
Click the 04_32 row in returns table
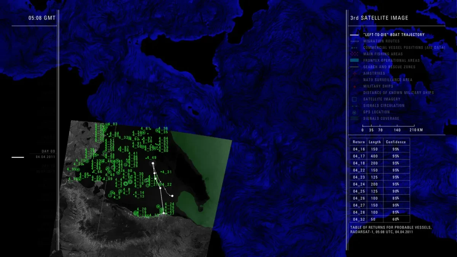[x=379, y=219]
